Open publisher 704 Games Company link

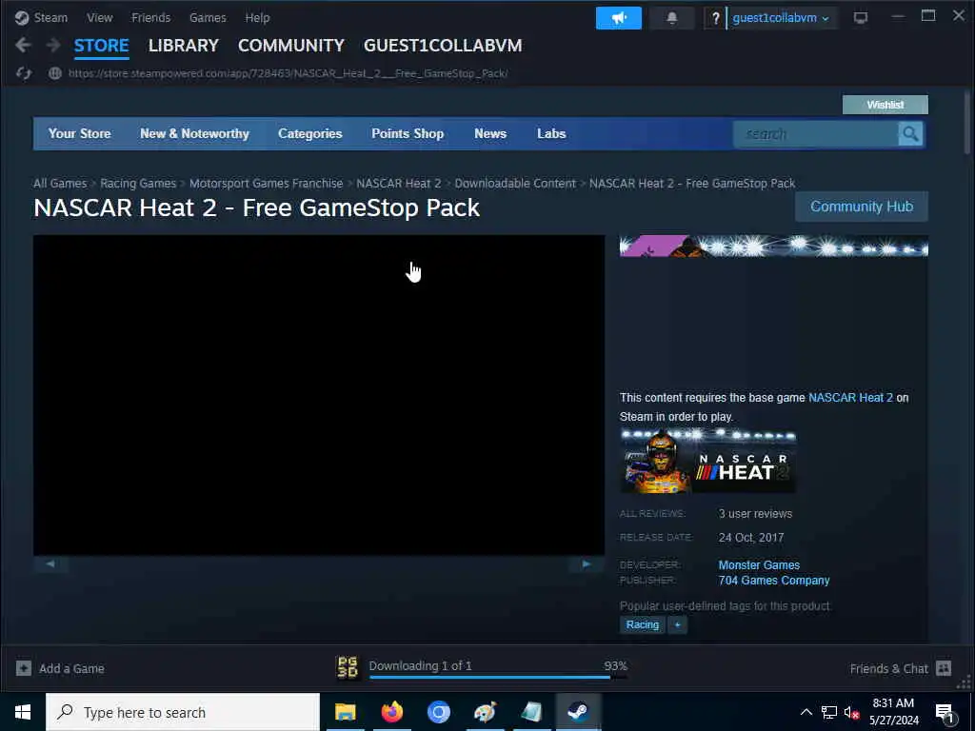[774, 580]
